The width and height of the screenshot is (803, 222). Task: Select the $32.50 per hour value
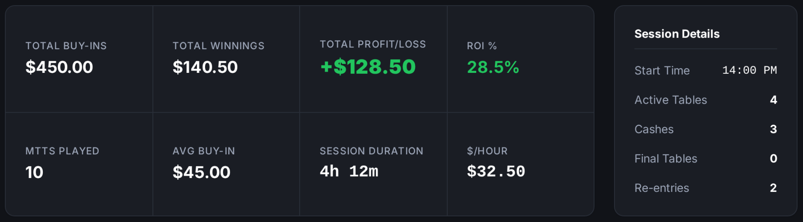[x=496, y=172]
